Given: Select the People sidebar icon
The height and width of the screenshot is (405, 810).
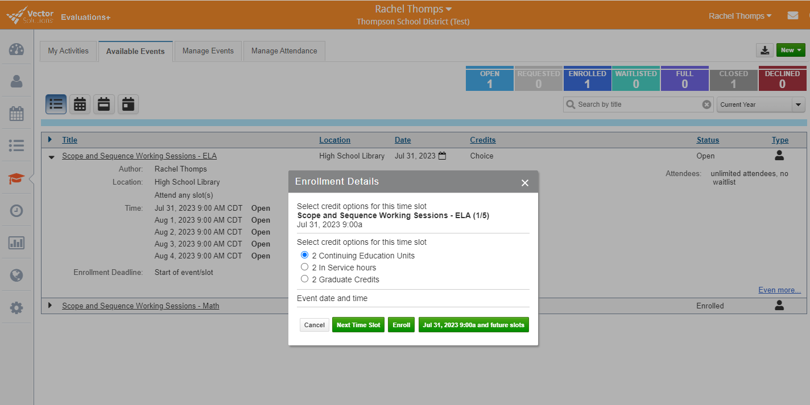Looking at the screenshot, I should pos(16,81).
